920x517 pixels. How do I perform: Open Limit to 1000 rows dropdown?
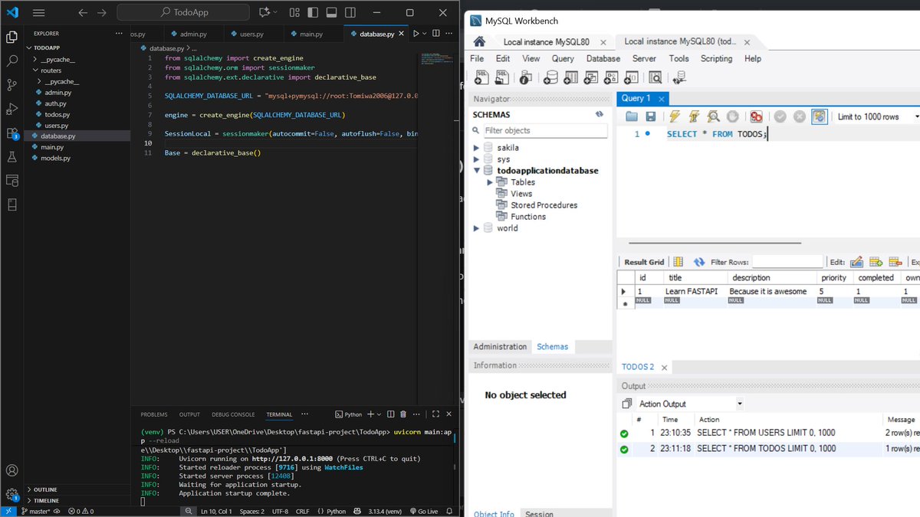[878, 116]
